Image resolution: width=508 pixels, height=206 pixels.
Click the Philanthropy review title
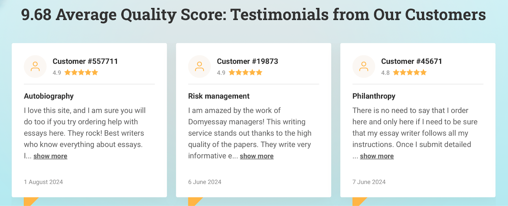[x=374, y=96]
